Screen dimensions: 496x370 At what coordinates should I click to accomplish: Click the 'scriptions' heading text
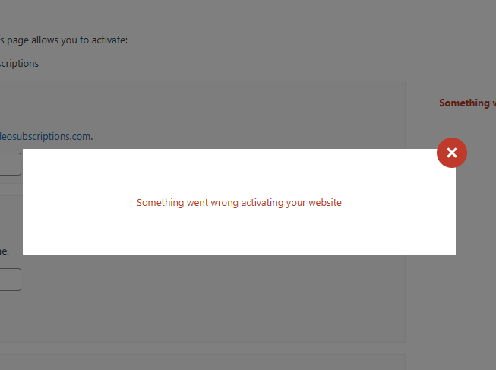point(19,64)
